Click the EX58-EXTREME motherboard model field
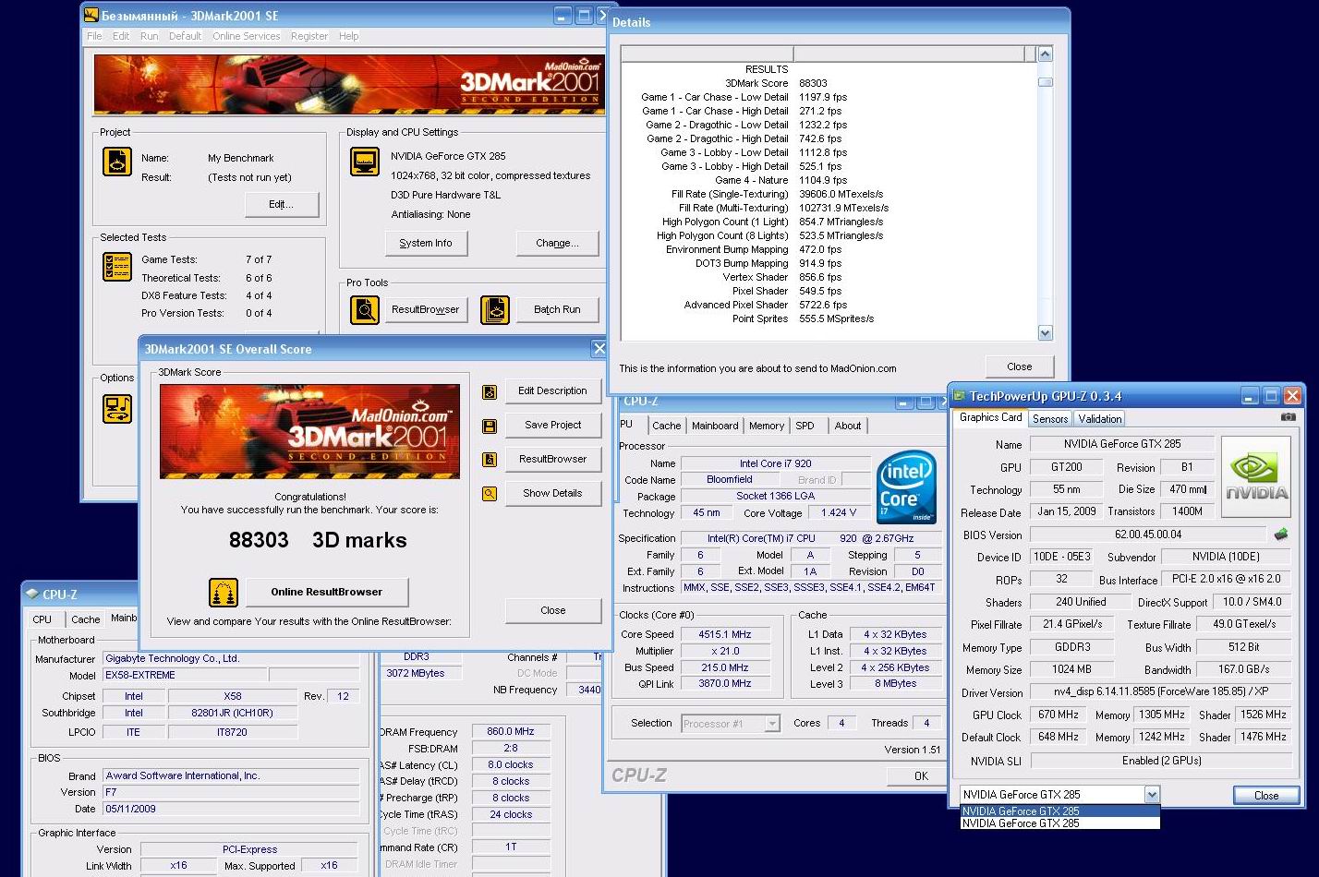 pos(185,676)
